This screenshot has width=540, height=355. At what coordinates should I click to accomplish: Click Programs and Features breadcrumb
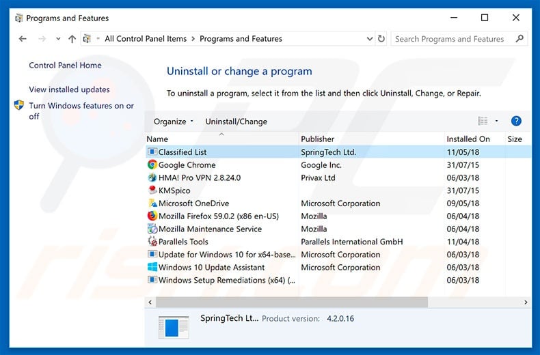(x=241, y=38)
